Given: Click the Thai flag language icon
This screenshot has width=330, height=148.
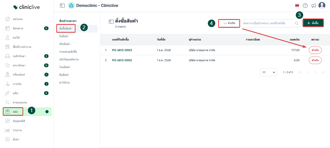Looking at the screenshot, I should tap(297, 6).
